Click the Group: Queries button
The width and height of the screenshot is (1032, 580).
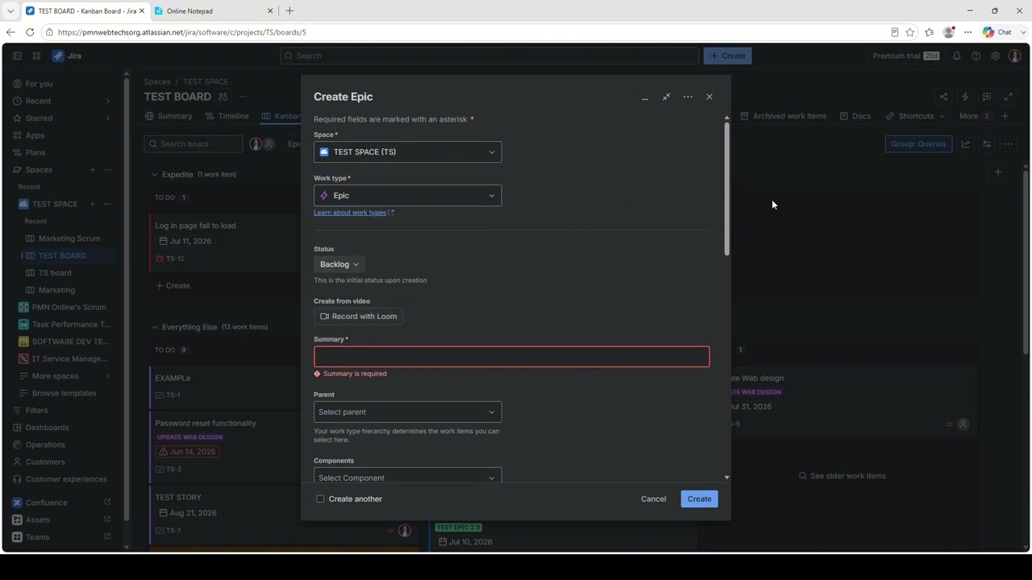point(918,144)
